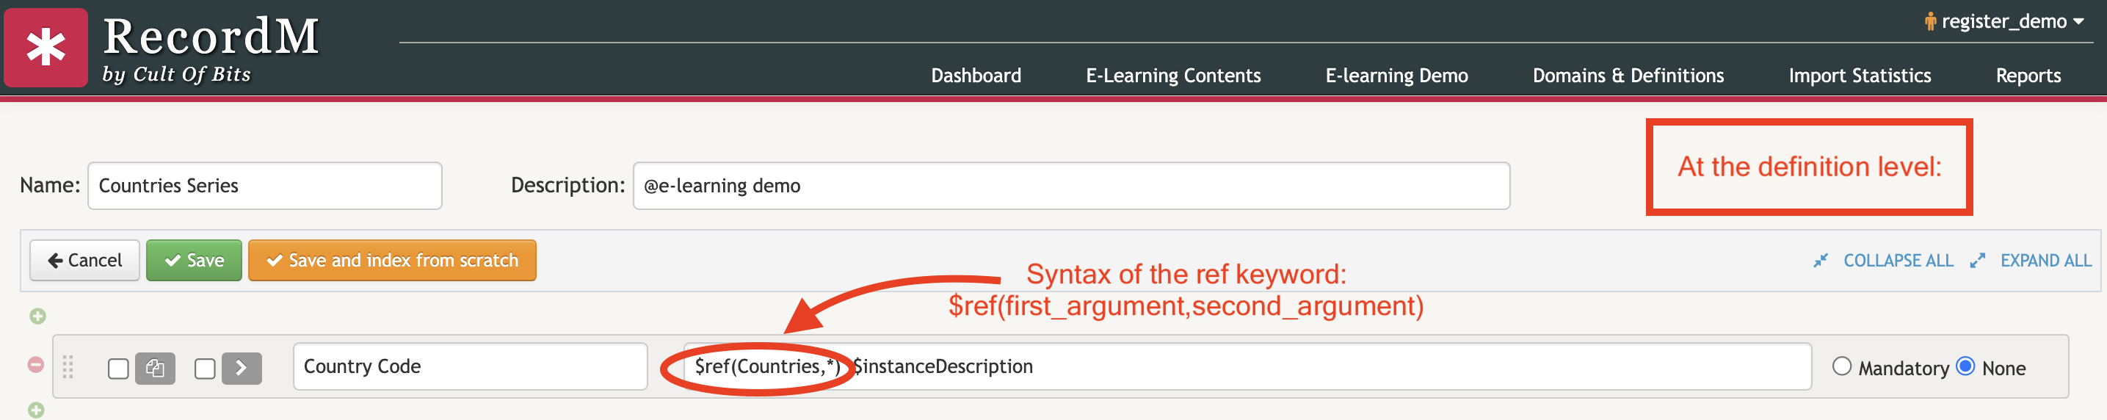Add field with bottom green plus icon

(36, 410)
